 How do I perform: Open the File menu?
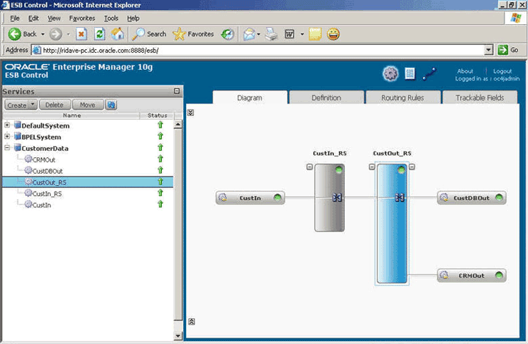click(x=15, y=18)
